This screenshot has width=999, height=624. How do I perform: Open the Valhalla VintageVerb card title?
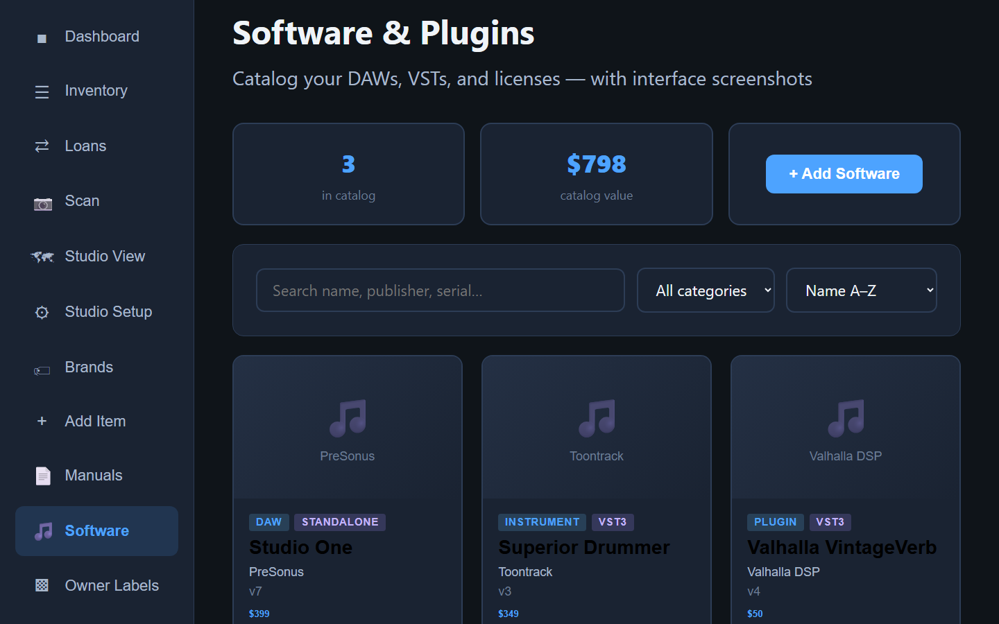pyautogui.click(x=842, y=547)
